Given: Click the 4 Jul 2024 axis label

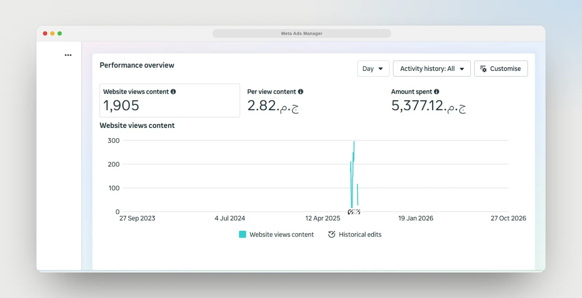Looking at the screenshot, I should pyautogui.click(x=230, y=218).
